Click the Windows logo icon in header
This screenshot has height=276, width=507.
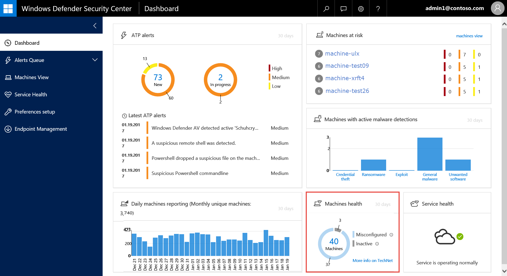(8, 8)
